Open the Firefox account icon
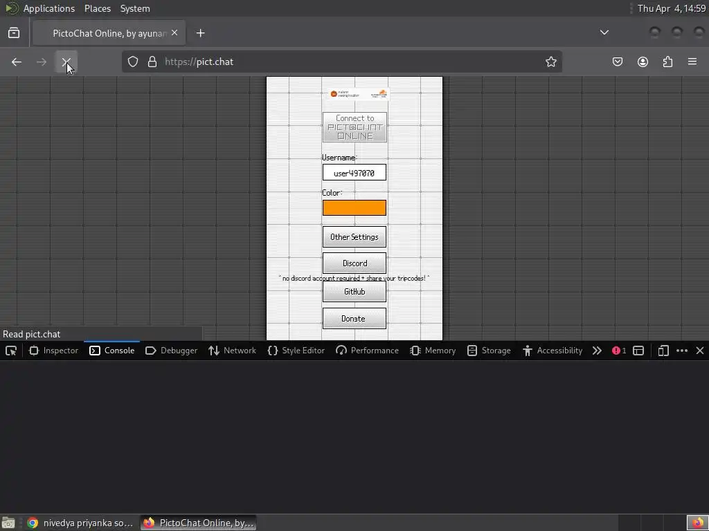The width and height of the screenshot is (709, 531). (x=643, y=62)
